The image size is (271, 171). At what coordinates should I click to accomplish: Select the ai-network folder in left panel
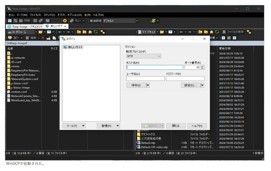18,58
